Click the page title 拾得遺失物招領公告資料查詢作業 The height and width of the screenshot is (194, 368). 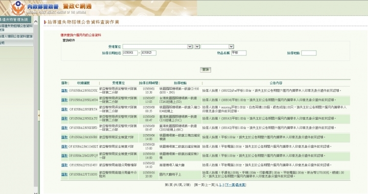click(83, 22)
